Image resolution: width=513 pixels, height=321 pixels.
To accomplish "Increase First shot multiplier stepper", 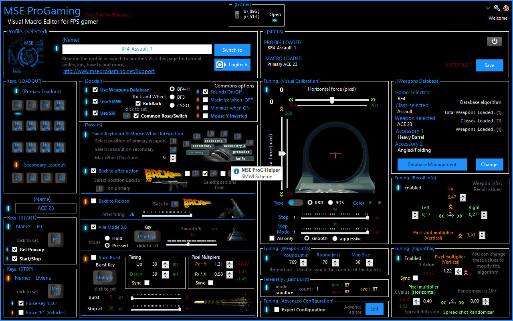I will click(482, 233).
